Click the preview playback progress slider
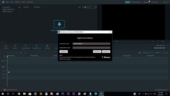This screenshot has height=96, width=170. [x=133, y=42]
